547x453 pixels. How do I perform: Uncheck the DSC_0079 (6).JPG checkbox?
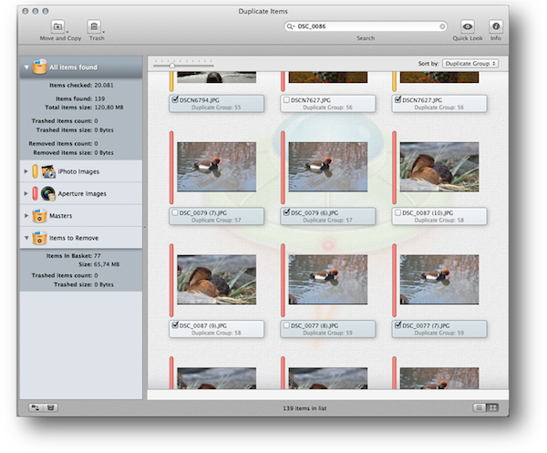click(286, 211)
